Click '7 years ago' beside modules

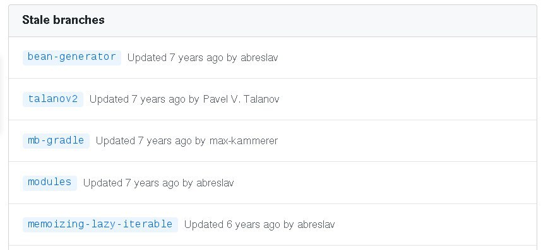click(x=152, y=183)
